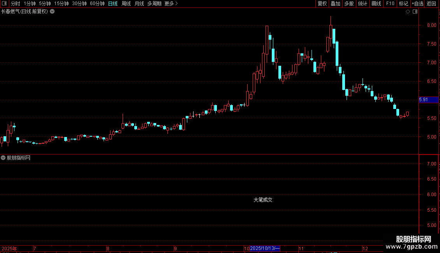The image size is (440, 253).
Task: Switch to 分时 view
Action: click(x=16, y=4)
